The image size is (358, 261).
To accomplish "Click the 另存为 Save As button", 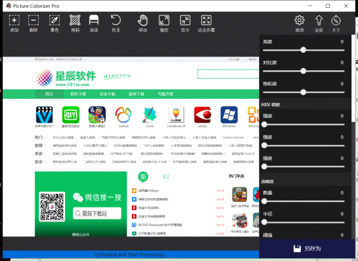I will [x=307, y=248].
